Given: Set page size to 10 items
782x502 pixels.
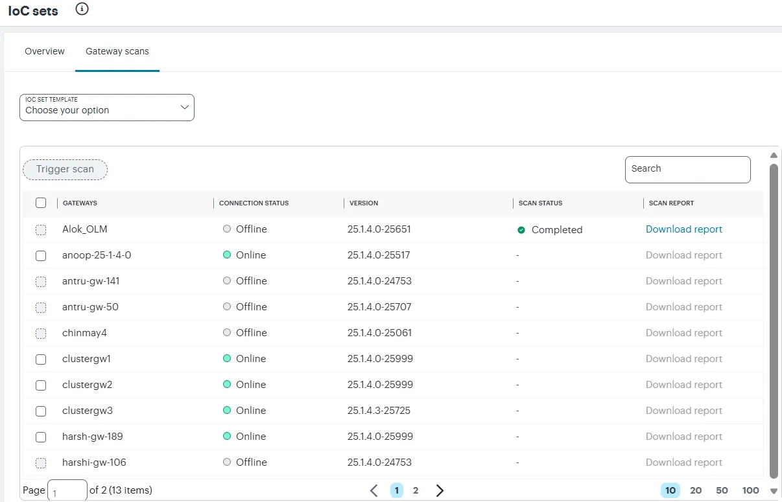Looking at the screenshot, I should 670,490.
